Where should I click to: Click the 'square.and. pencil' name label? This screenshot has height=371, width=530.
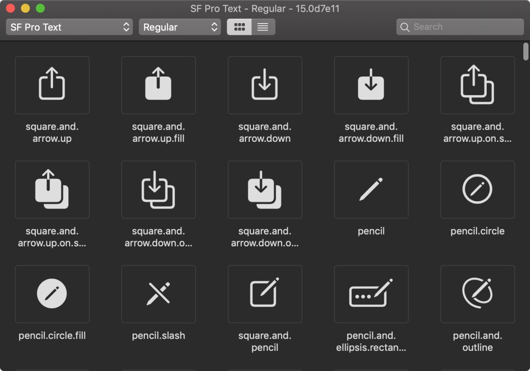(x=265, y=341)
